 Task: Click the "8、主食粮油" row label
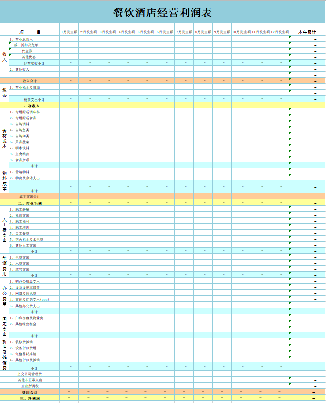click(x=19, y=154)
